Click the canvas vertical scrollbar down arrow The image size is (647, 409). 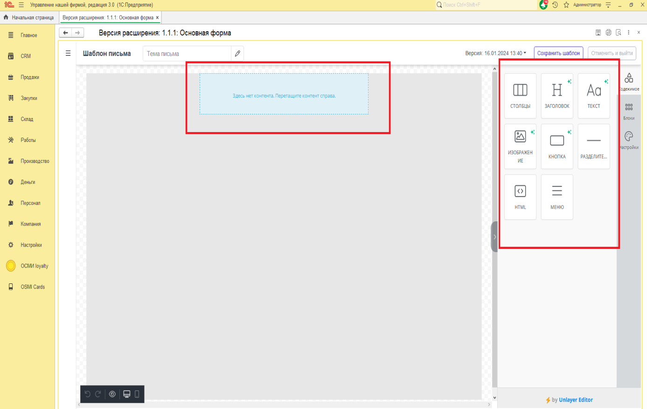(494, 398)
